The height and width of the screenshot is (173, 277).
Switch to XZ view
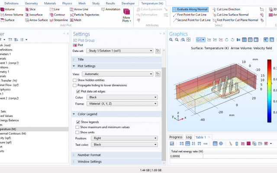tap(221, 40)
